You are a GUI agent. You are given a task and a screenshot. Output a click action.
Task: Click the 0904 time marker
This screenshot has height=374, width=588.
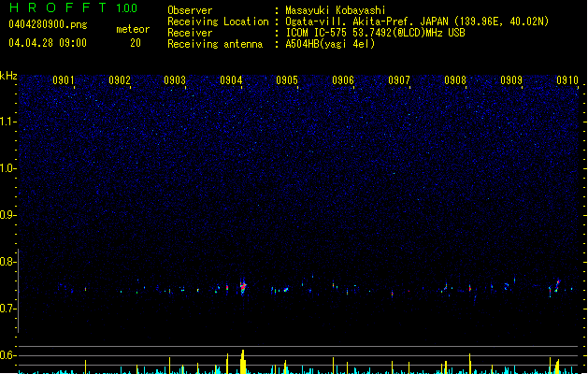tap(231, 80)
